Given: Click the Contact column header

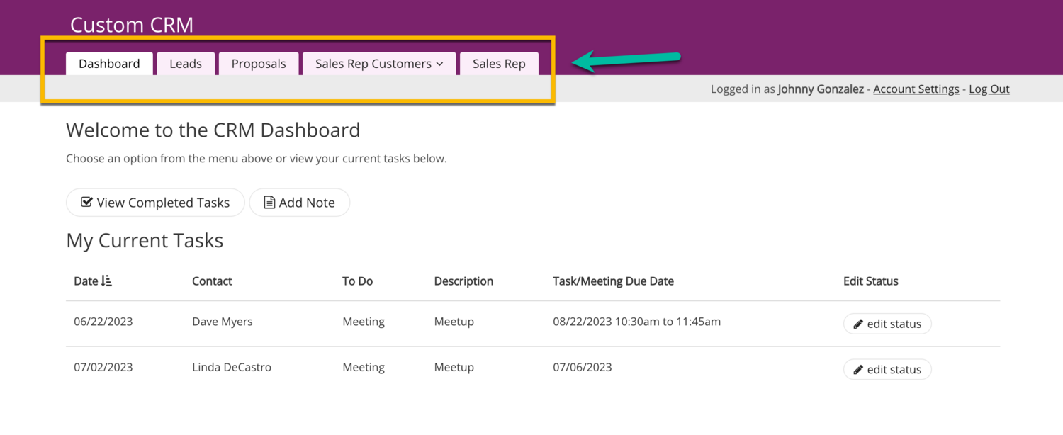Looking at the screenshot, I should point(212,281).
